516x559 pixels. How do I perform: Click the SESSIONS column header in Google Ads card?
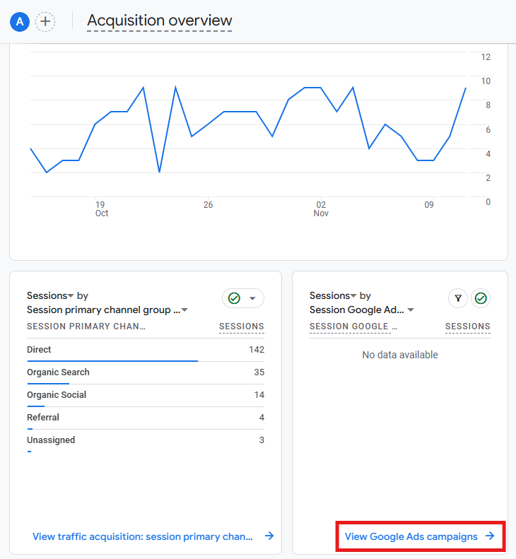(467, 326)
